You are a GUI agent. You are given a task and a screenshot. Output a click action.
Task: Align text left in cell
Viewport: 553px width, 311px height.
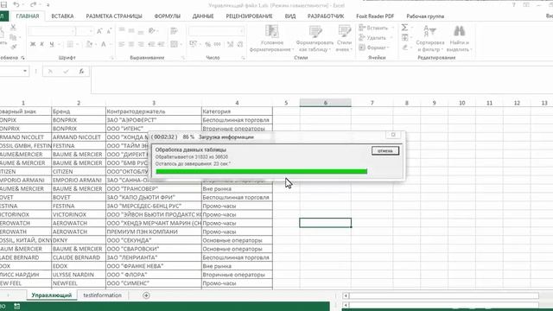(x=122, y=44)
